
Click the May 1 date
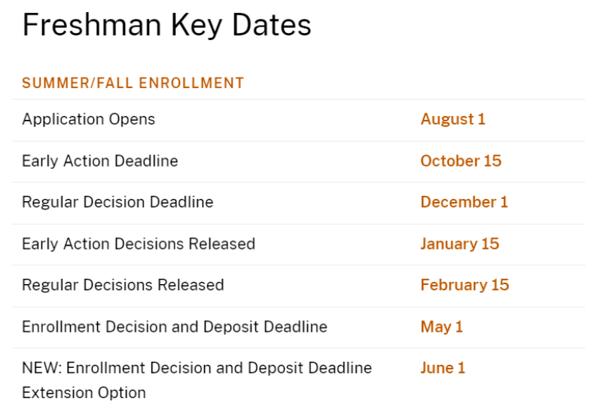pos(441,327)
